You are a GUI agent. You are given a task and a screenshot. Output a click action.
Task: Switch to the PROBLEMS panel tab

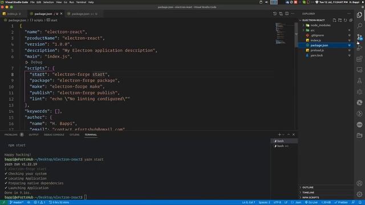(x=11, y=135)
